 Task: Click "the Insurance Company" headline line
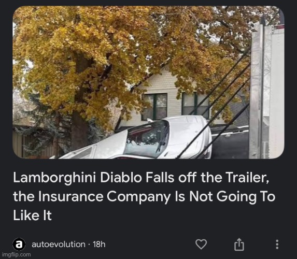click(x=92, y=196)
